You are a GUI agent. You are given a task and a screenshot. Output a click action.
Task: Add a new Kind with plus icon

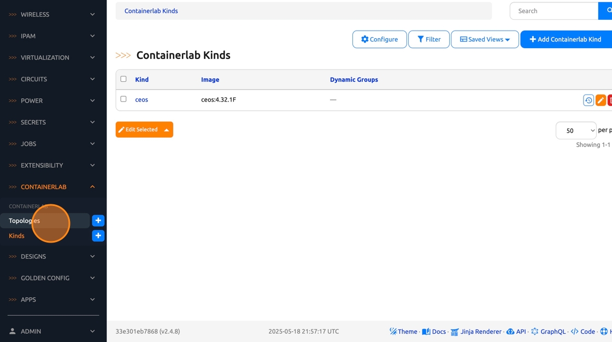point(98,236)
